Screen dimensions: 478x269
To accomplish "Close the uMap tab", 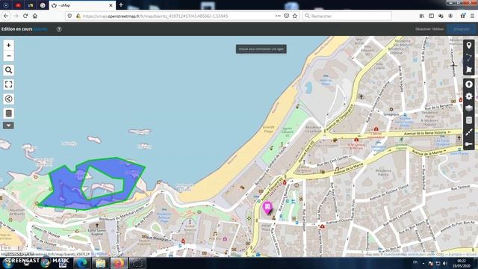I will pos(111,5).
